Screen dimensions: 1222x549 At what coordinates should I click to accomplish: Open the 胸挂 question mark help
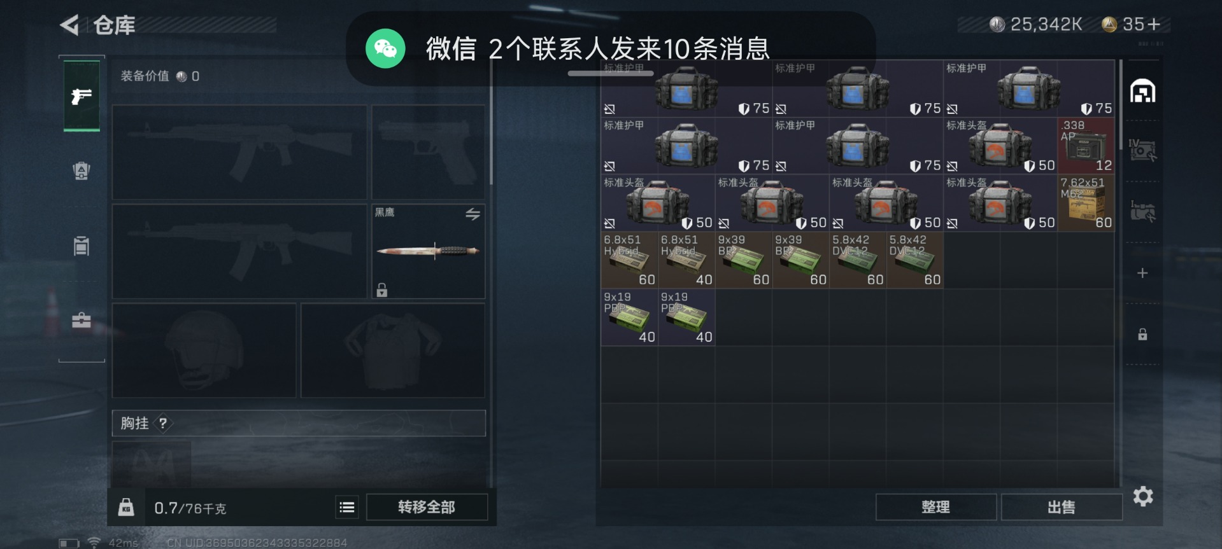[163, 423]
